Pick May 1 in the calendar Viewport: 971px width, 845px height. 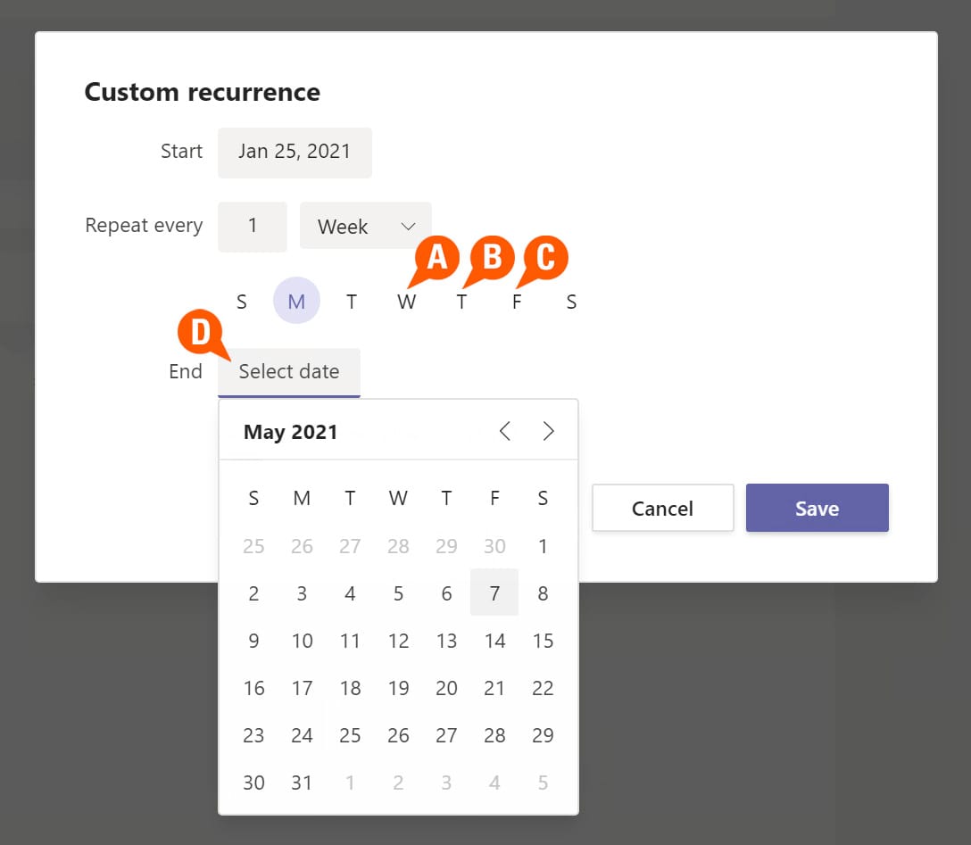[543, 545]
